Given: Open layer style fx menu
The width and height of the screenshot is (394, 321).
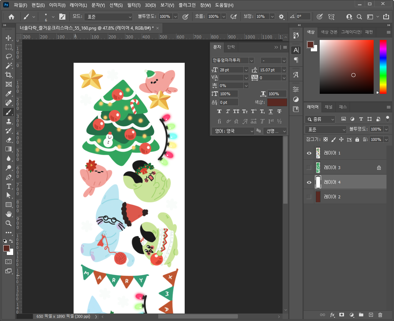Looking at the screenshot, I should (x=332, y=315).
